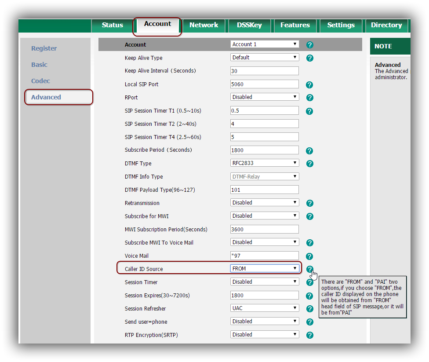The width and height of the screenshot is (429, 362).
Task: Open the DSSKey tab
Action: (249, 25)
